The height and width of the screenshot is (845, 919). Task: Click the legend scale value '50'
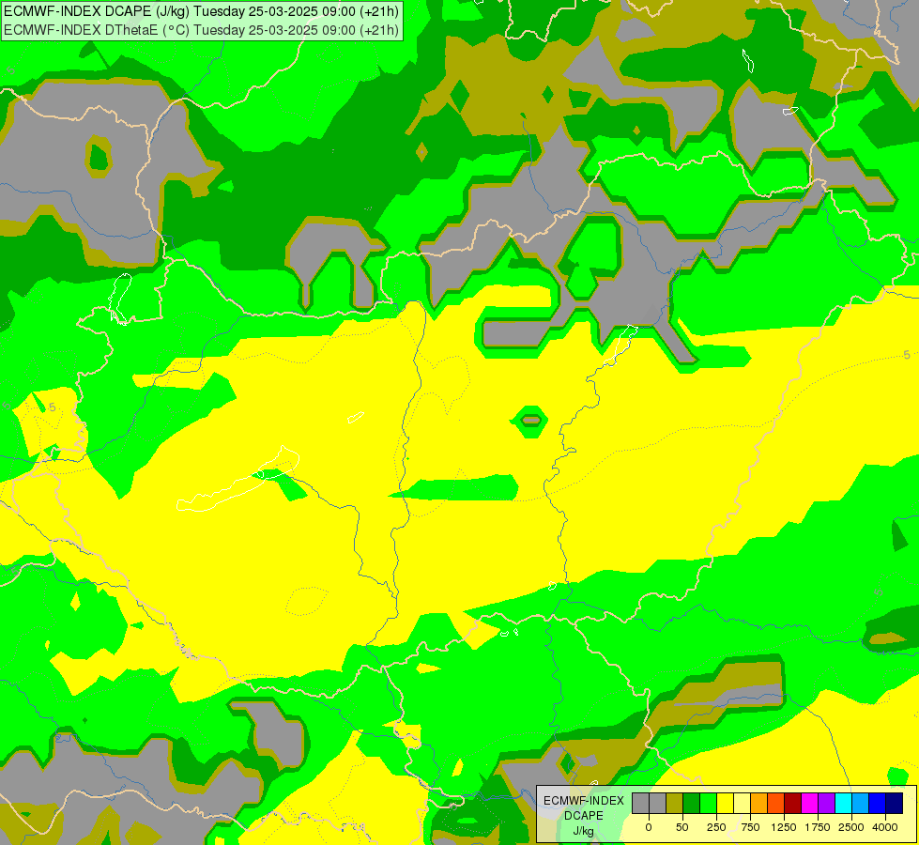click(682, 827)
